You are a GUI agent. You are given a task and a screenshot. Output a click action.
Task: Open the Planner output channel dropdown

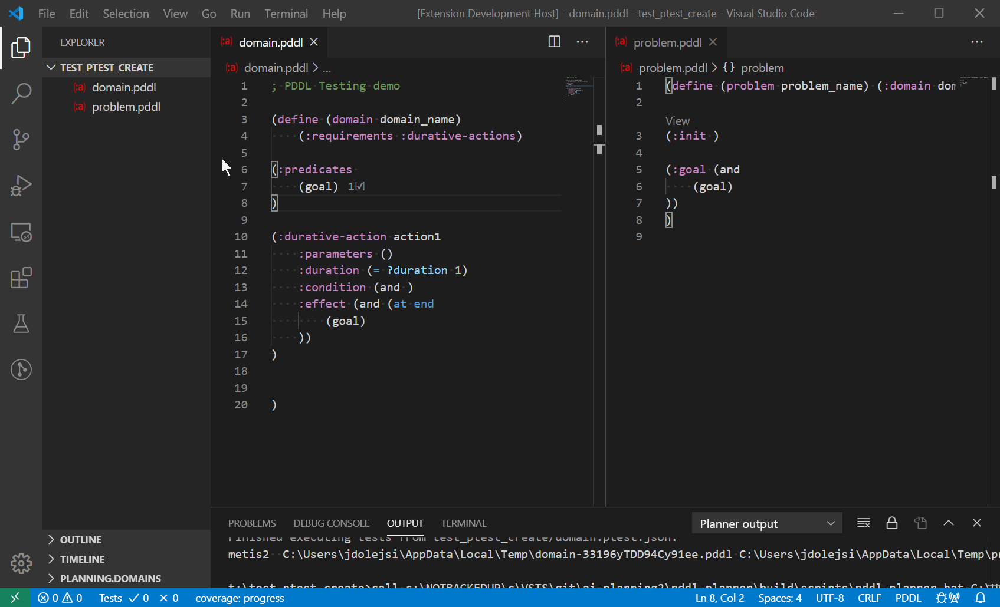point(767,524)
